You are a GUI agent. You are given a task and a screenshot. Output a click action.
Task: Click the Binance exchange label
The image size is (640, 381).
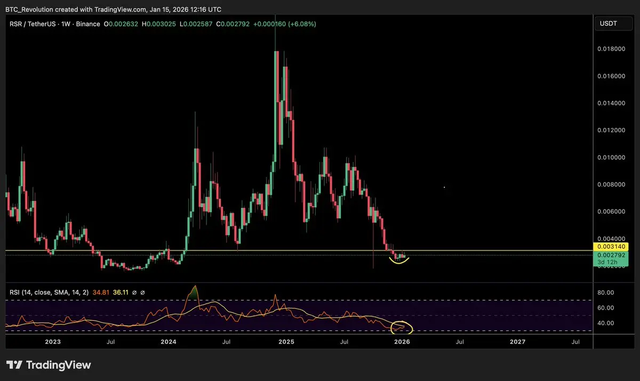point(88,24)
